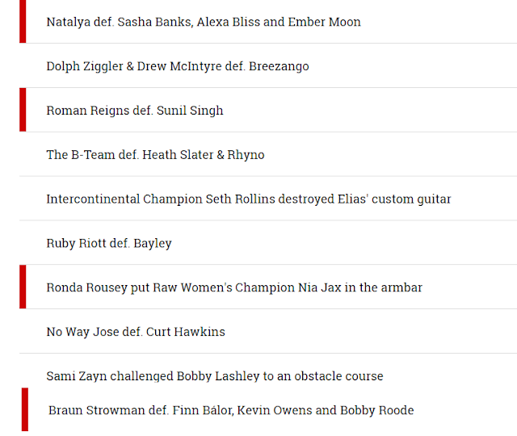Screen dimensions: 517x436
Task: Click red marker beside Braun Strowman result
Action: coord(25,409)
